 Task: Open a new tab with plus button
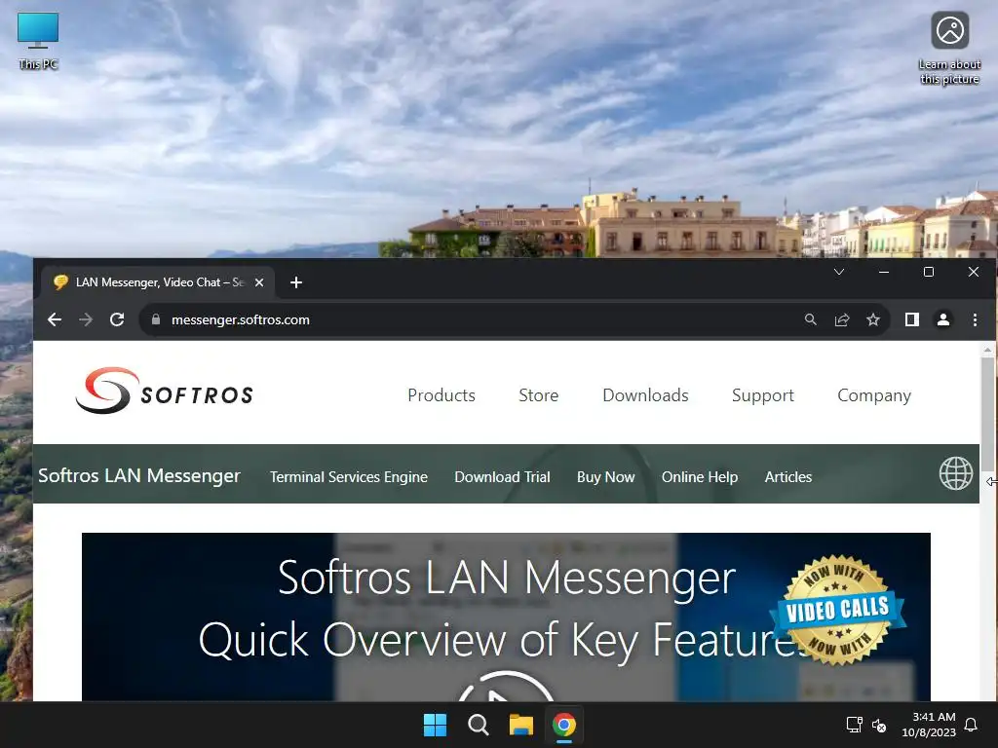296,282
